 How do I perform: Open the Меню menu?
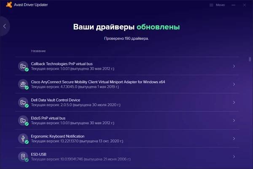pos(220,5)
